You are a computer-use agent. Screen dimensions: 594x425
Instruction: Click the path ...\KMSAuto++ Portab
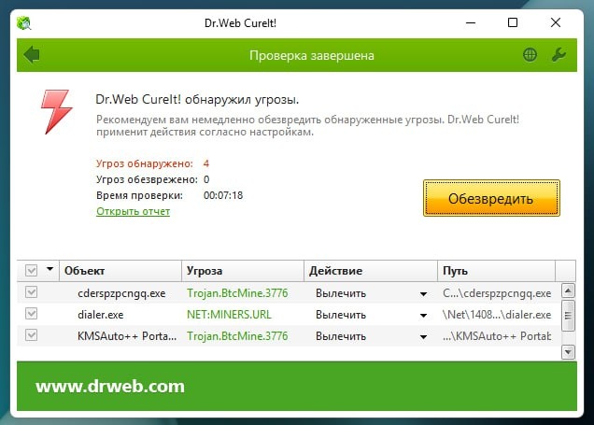pyautogui.click(x=497, y=336)
